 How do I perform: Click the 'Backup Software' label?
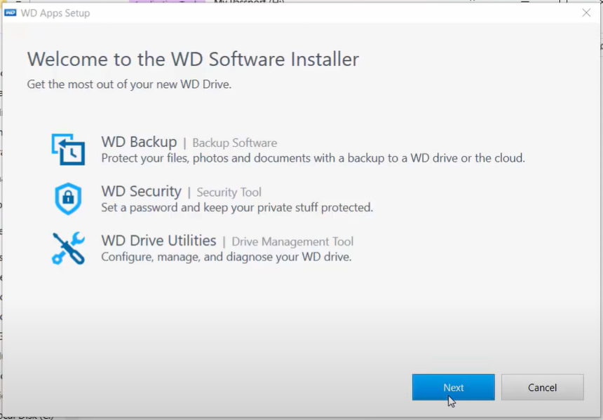click(x=235, y=143)
